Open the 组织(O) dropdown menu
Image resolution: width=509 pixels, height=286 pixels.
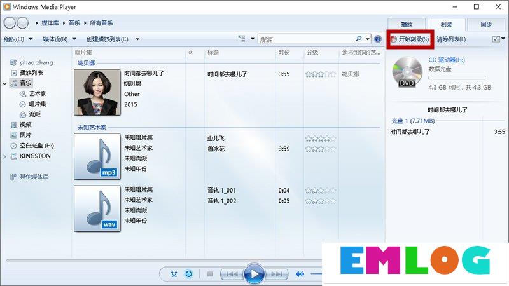(x=18, y=39)
